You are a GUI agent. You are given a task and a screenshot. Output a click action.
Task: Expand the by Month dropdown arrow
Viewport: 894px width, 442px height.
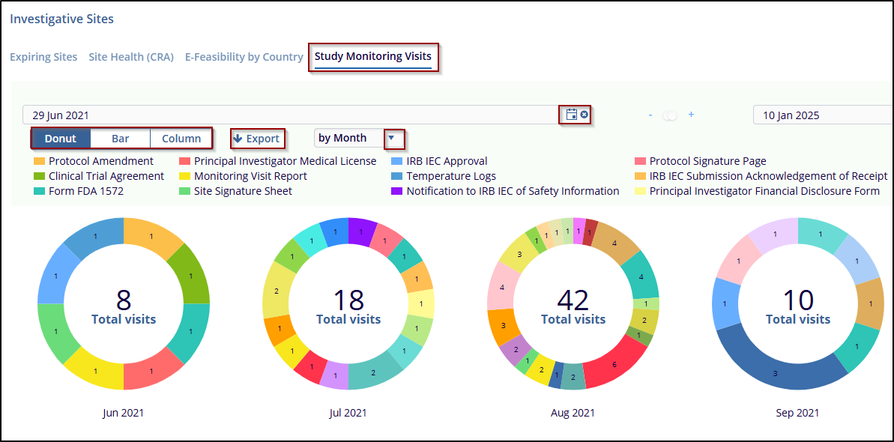point(391,138)
